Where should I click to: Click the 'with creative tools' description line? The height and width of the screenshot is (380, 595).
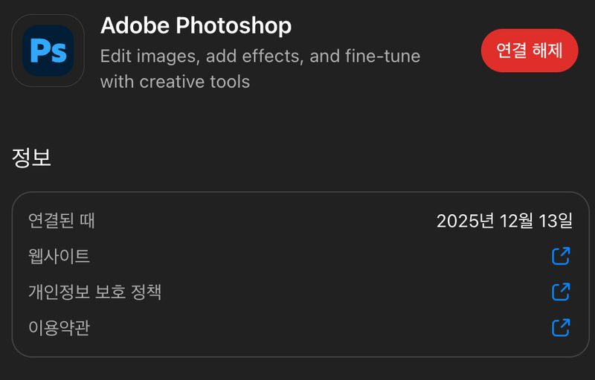(x=175, y=82)
